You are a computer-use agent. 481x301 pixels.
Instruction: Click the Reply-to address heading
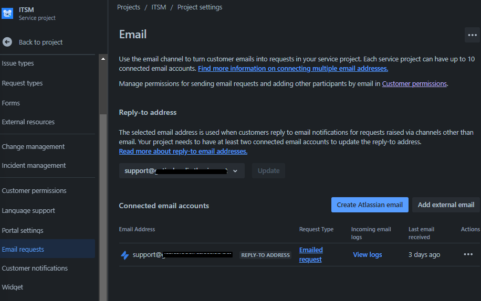point(148,112)
